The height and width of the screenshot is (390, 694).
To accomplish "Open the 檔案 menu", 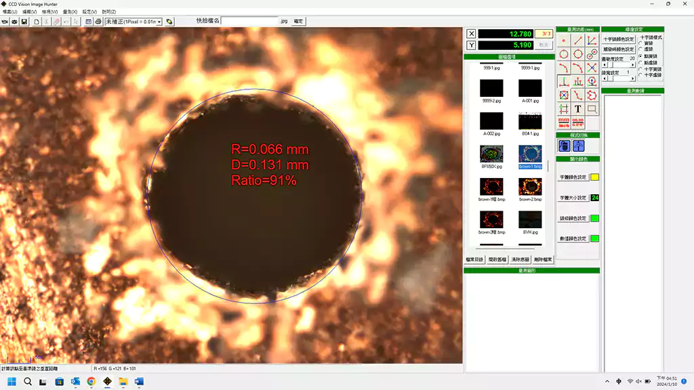I will tap(9, 12).
